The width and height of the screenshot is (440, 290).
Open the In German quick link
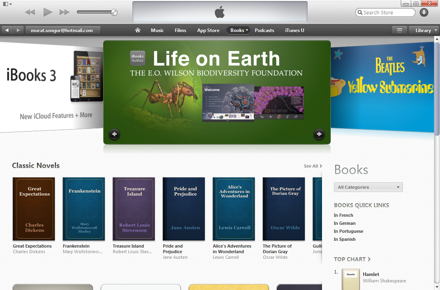click(x=344, y=223)
